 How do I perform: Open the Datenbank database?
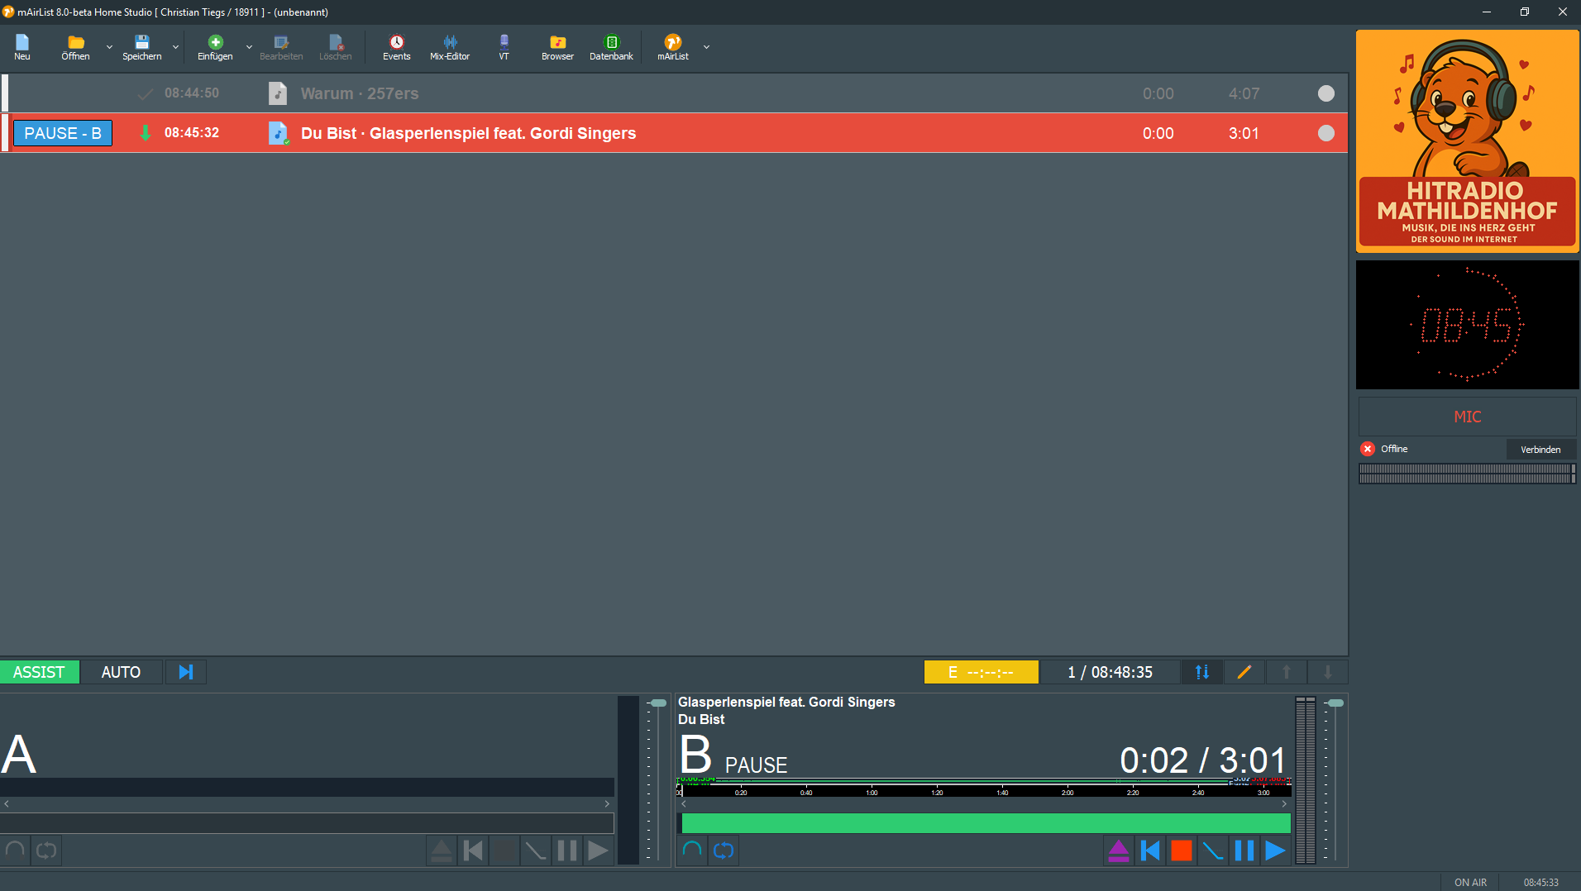pyautogui.click(x=611, y=47)
